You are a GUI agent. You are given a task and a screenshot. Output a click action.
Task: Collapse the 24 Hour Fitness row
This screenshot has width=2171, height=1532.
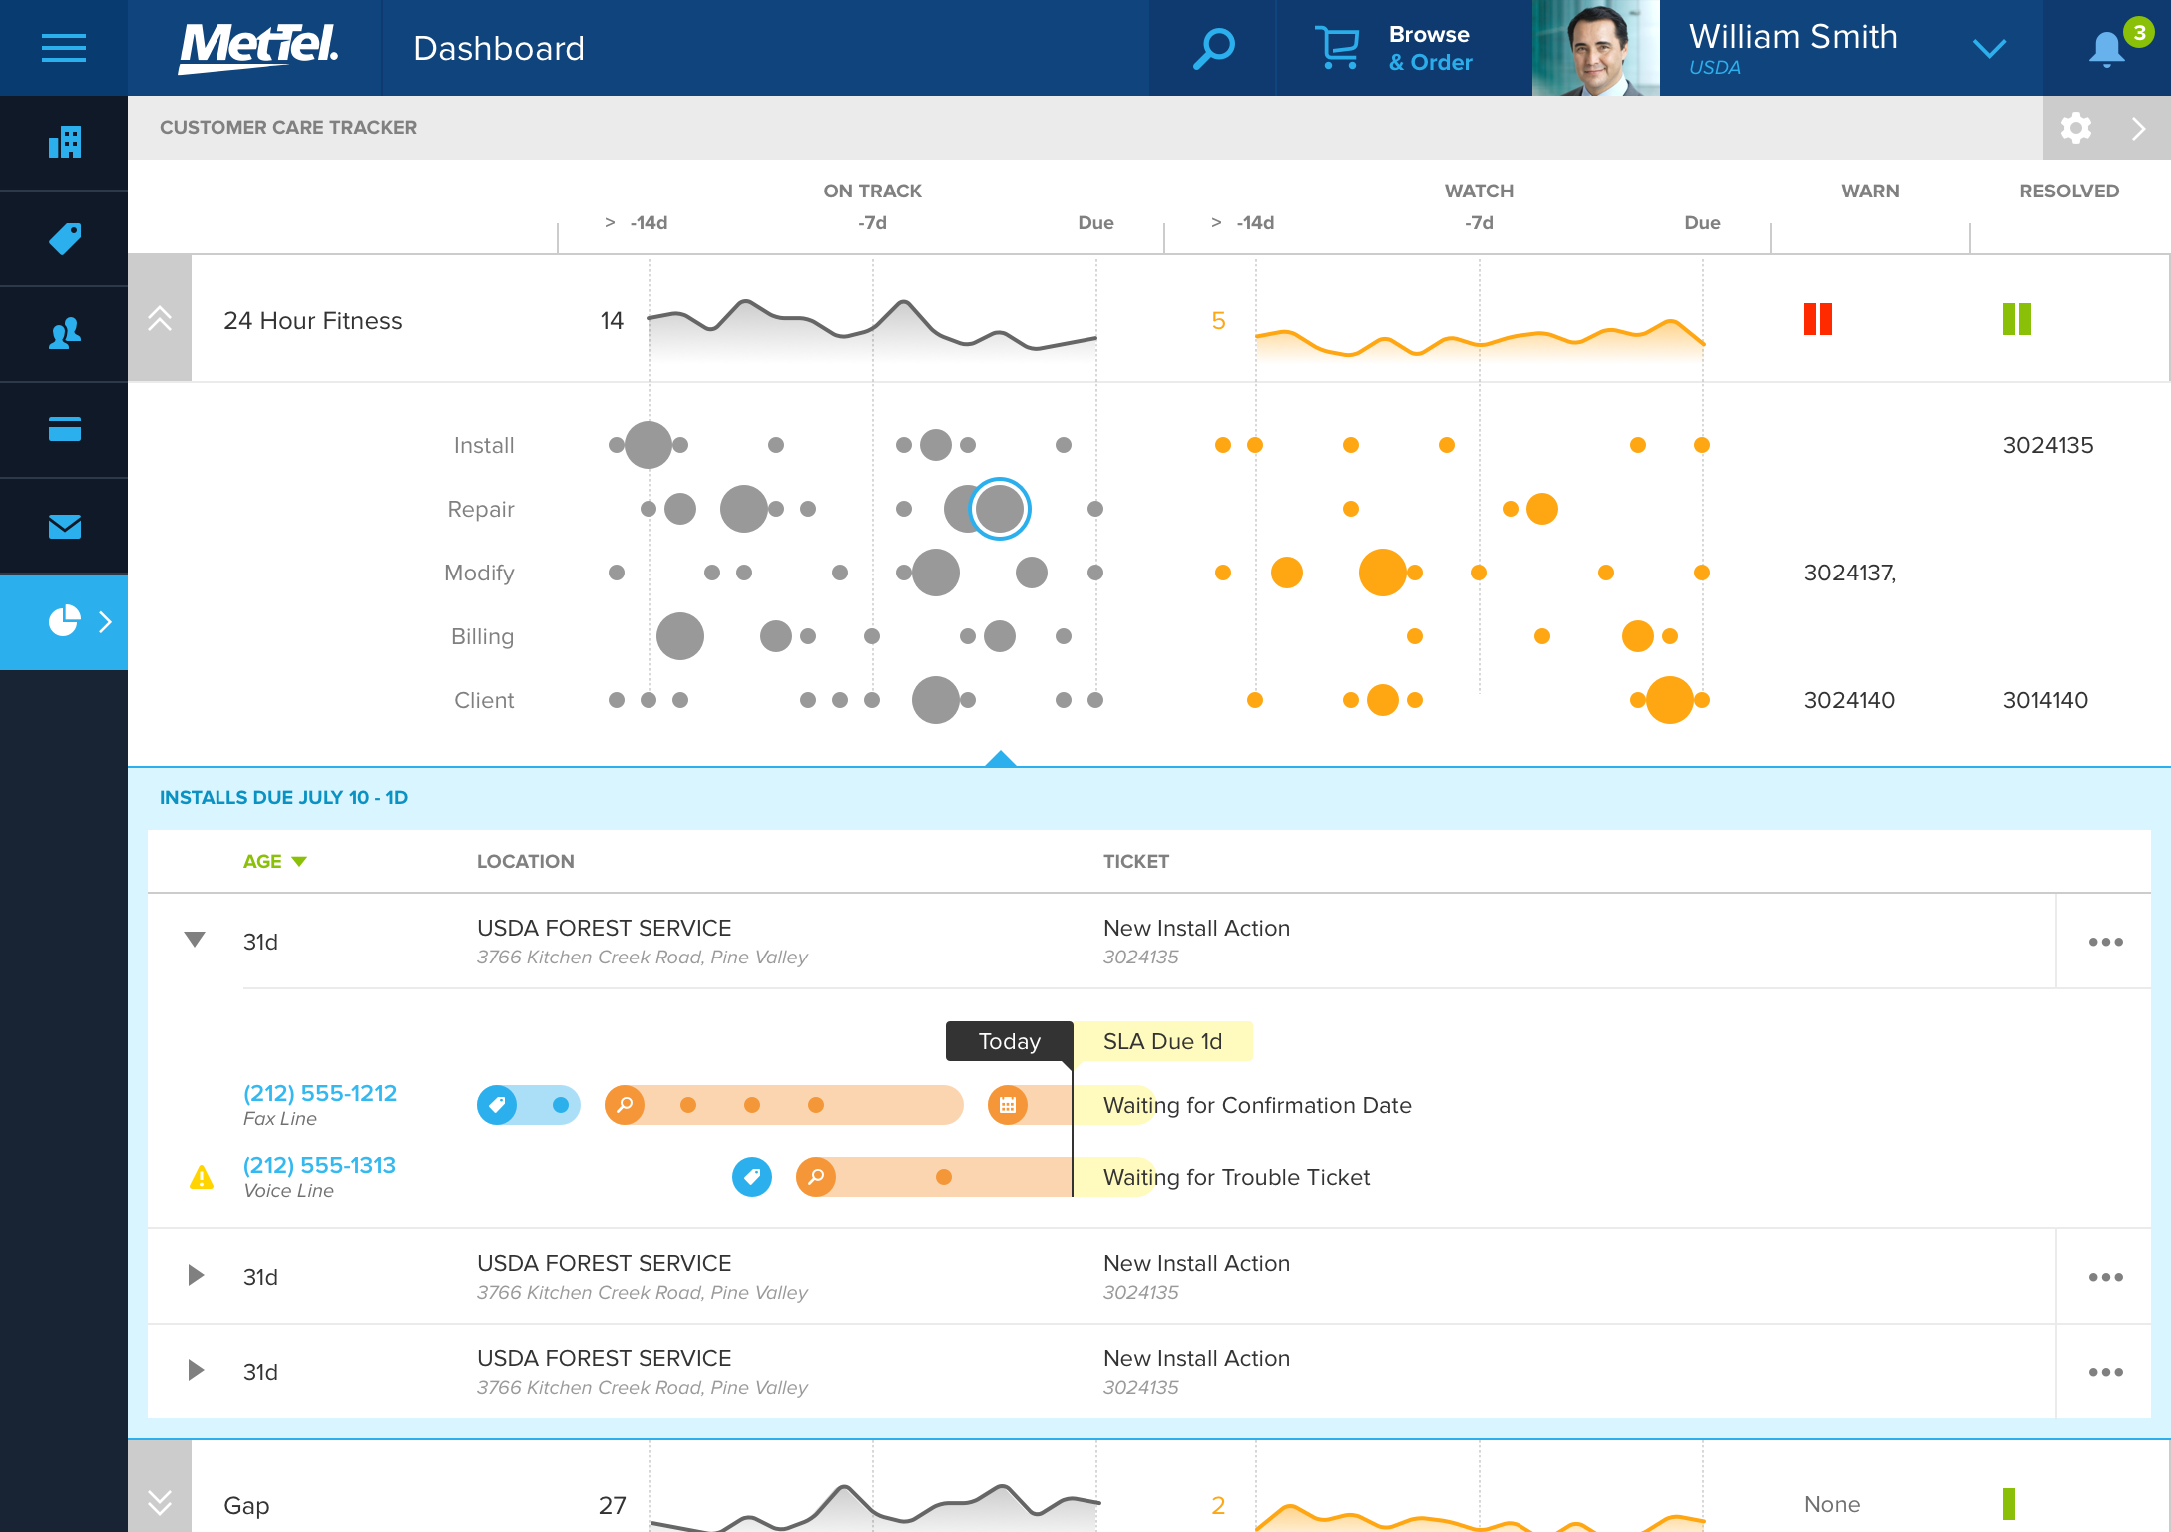pyautogui.click(x=160, y=319)
